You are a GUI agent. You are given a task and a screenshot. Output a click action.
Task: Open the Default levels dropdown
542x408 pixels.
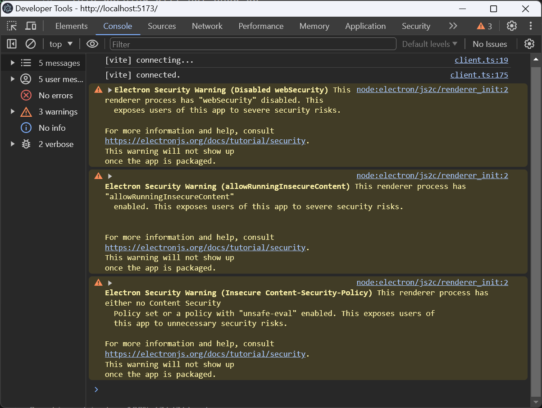[429, 44]
